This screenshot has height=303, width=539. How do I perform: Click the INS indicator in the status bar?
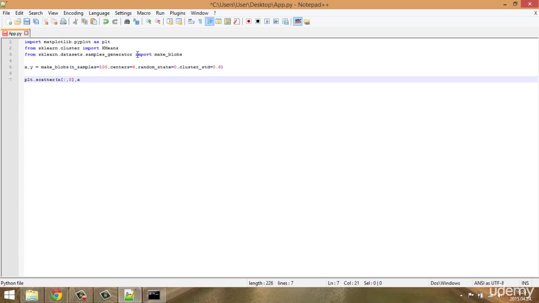[x=525, y=283]
